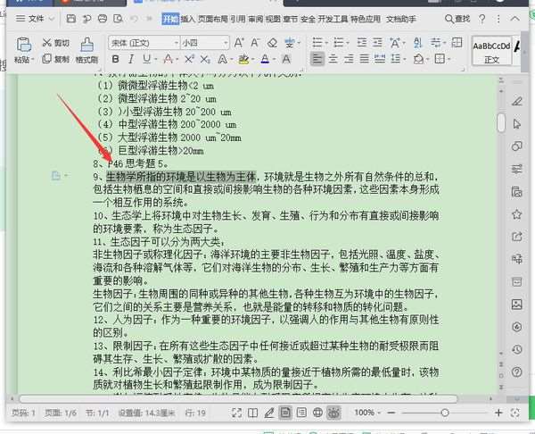
Task: Click the paste clipboard icon (粘贴)
Action: pos(23,50)
